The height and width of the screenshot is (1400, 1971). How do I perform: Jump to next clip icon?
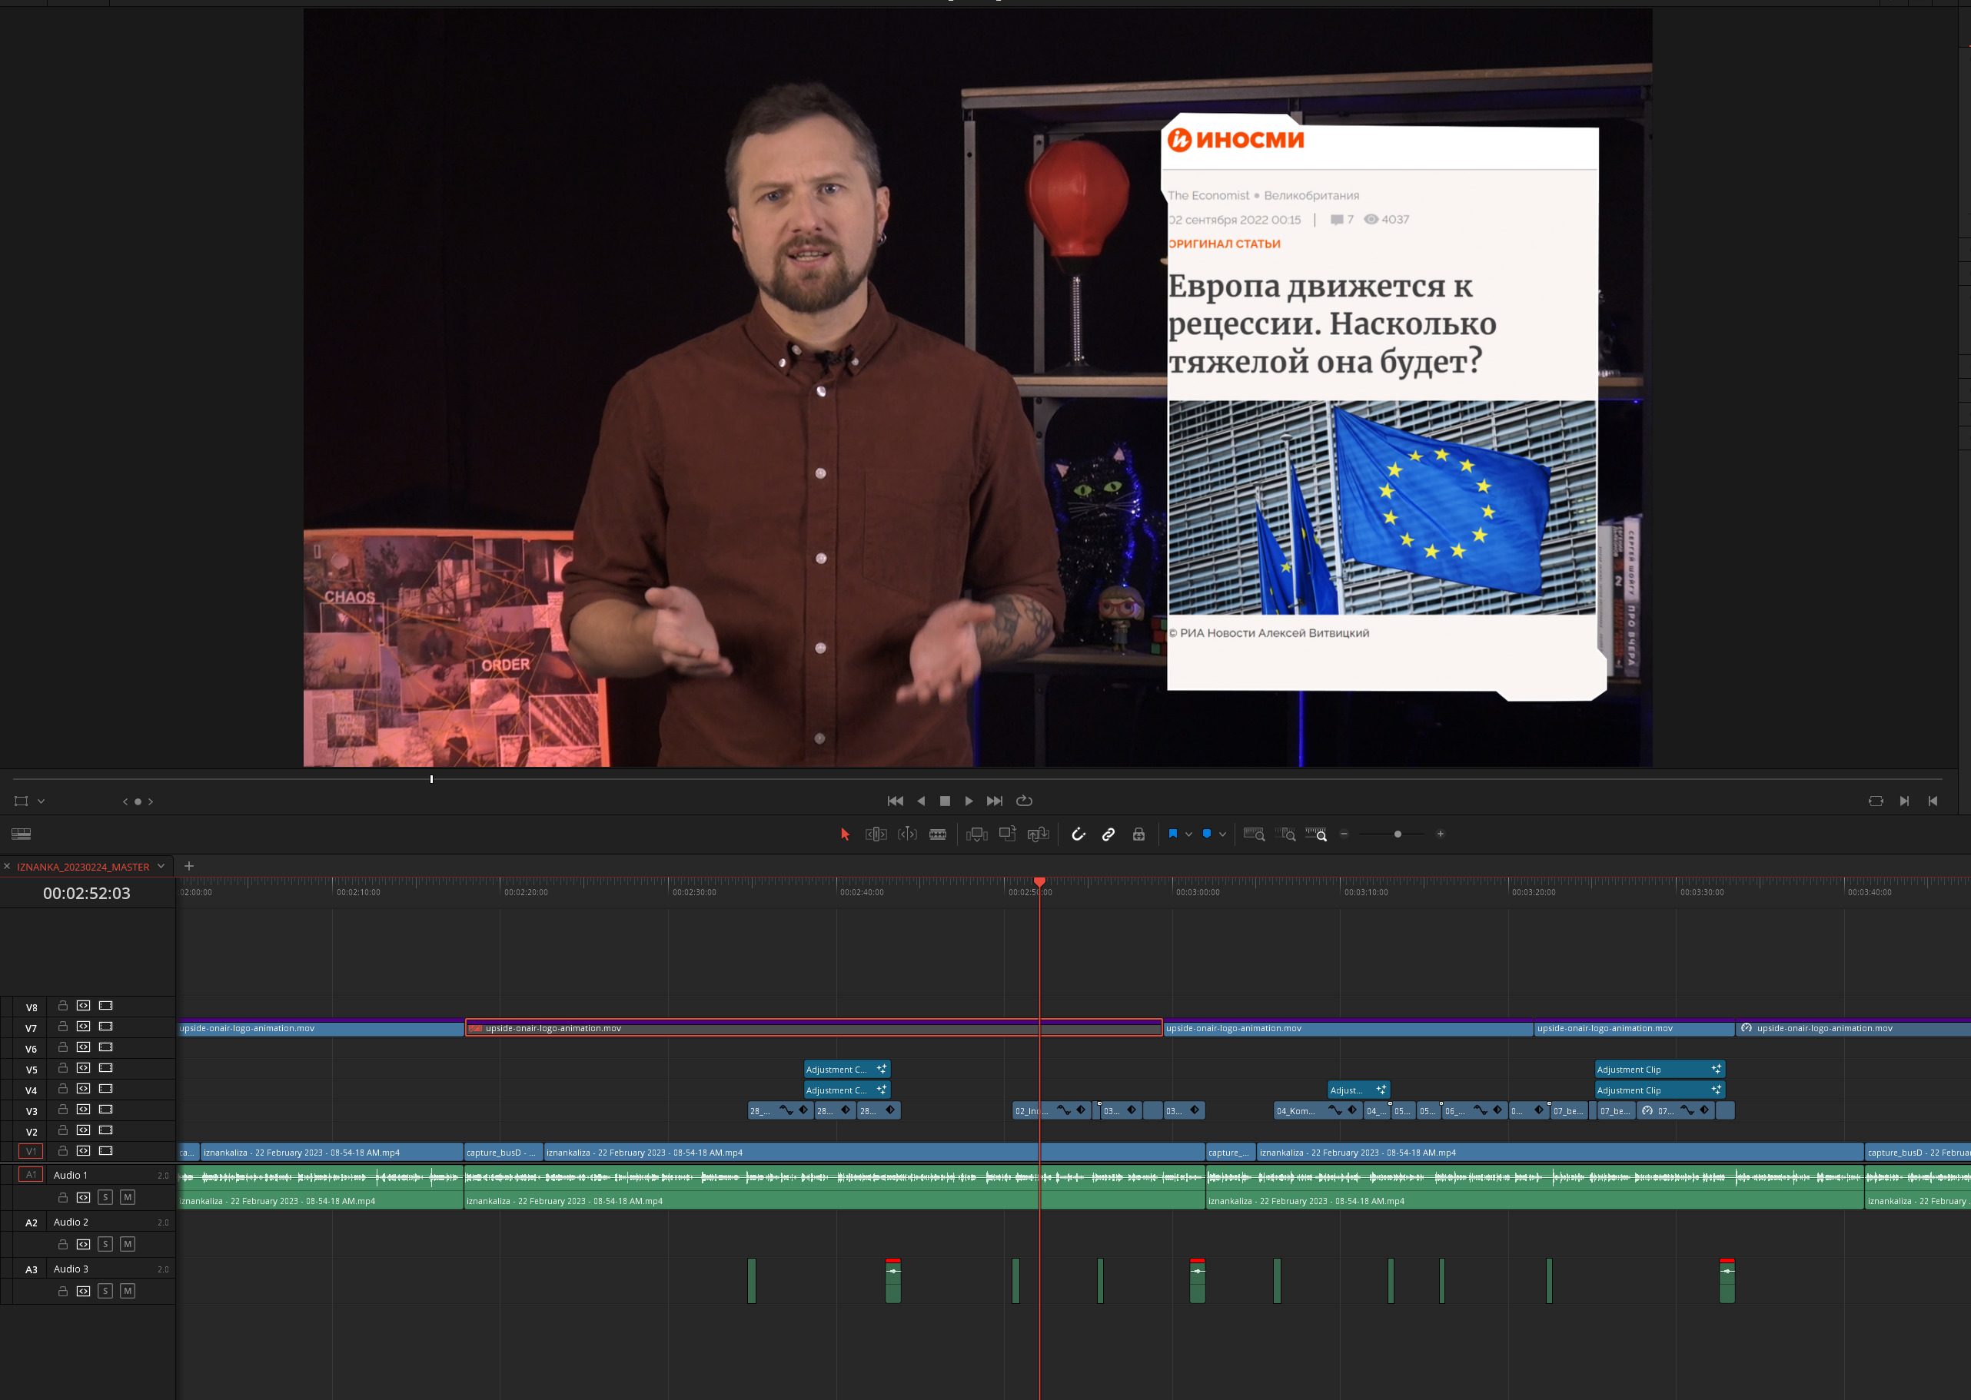click(x=1904, y=801)
